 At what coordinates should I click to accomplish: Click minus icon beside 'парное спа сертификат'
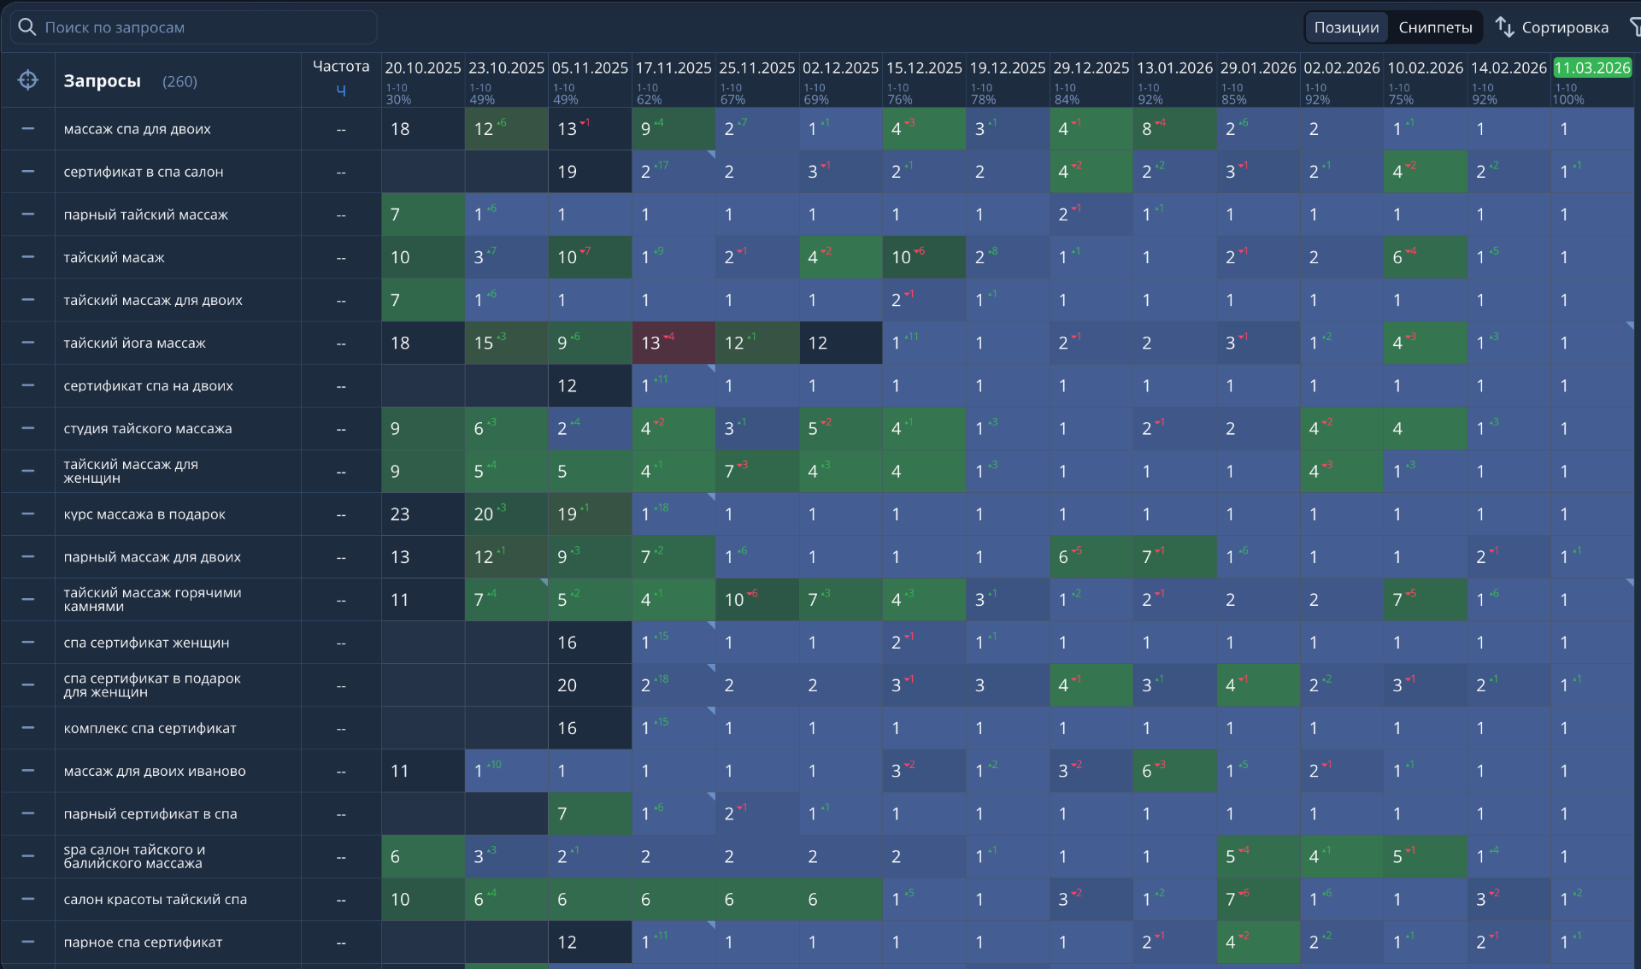(x=28, y=942)
